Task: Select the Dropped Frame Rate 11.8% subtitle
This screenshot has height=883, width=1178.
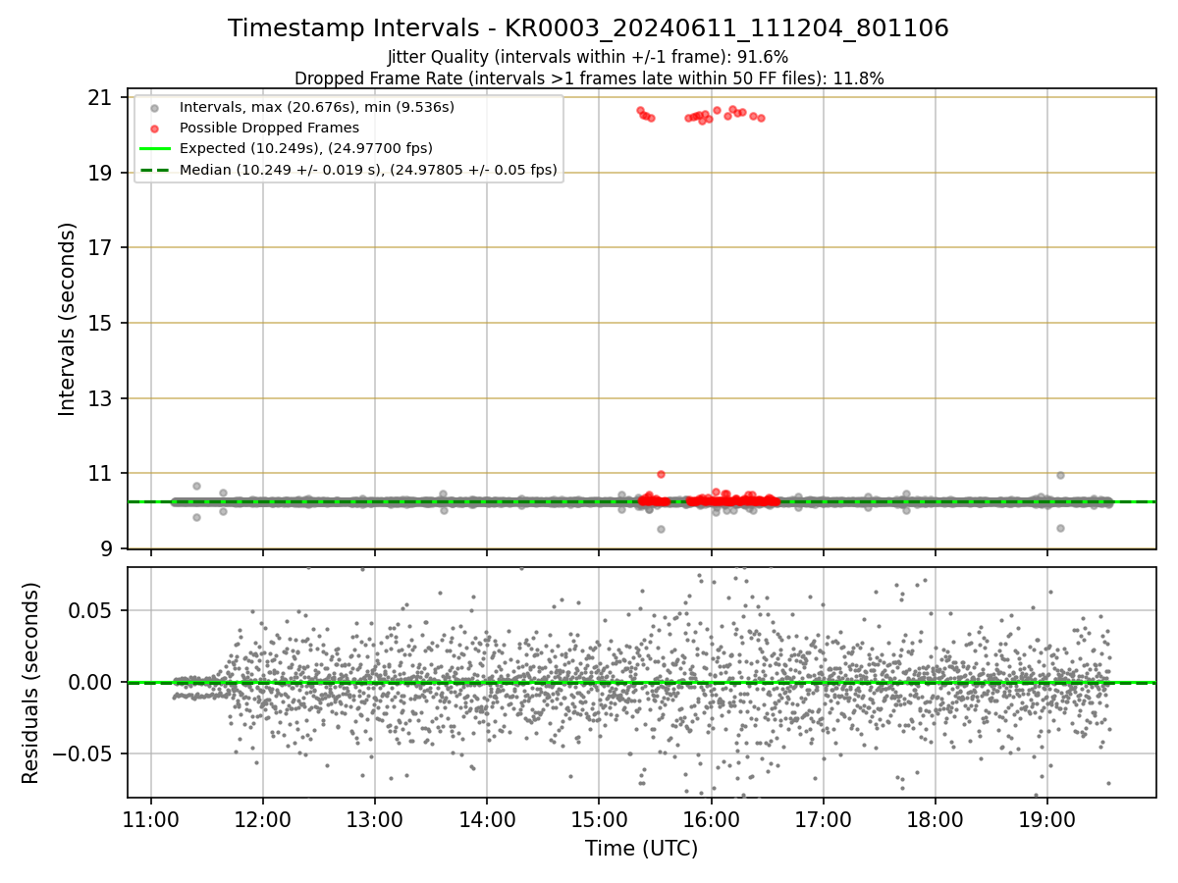Action: pos(588,78)
